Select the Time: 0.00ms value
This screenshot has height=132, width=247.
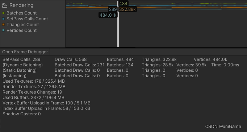(x=225, y=65)
